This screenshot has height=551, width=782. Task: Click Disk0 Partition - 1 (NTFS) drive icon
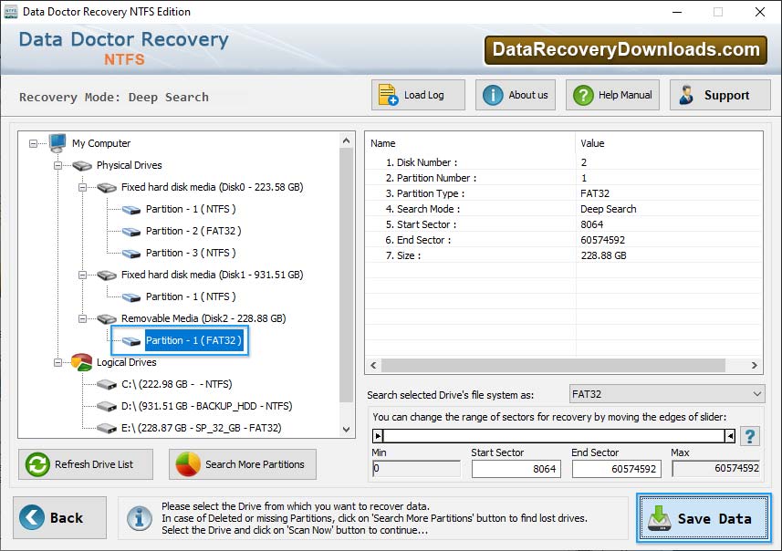[x=131, y=210]
